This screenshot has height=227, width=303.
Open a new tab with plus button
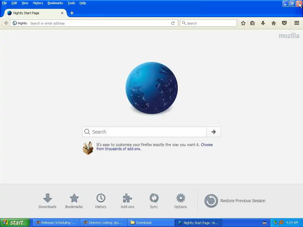[x=72, y=13]
